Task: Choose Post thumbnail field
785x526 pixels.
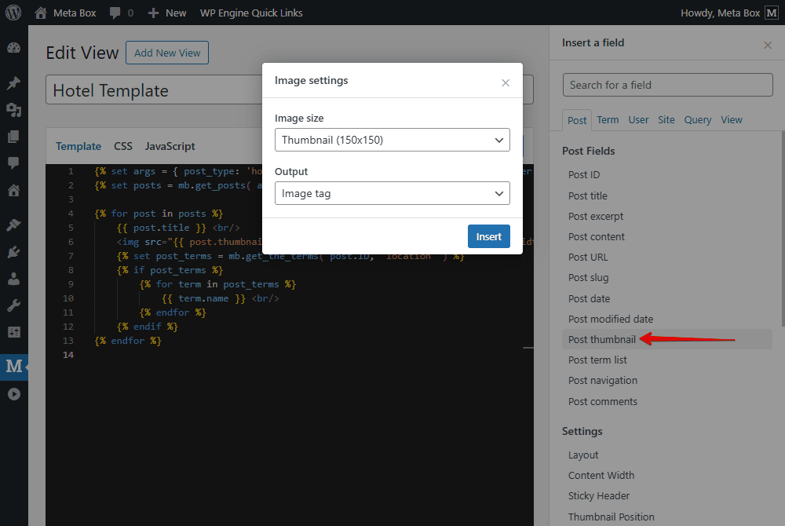Action: click(602, 339)
